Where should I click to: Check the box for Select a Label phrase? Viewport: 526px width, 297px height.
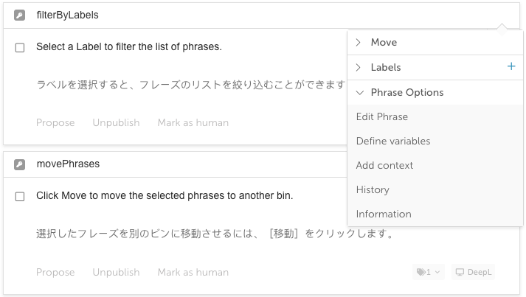[x=20, y=48]
